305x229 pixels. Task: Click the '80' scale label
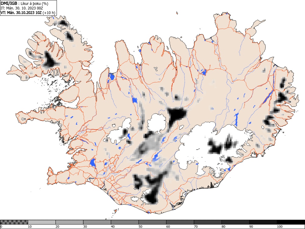point(223,227)
